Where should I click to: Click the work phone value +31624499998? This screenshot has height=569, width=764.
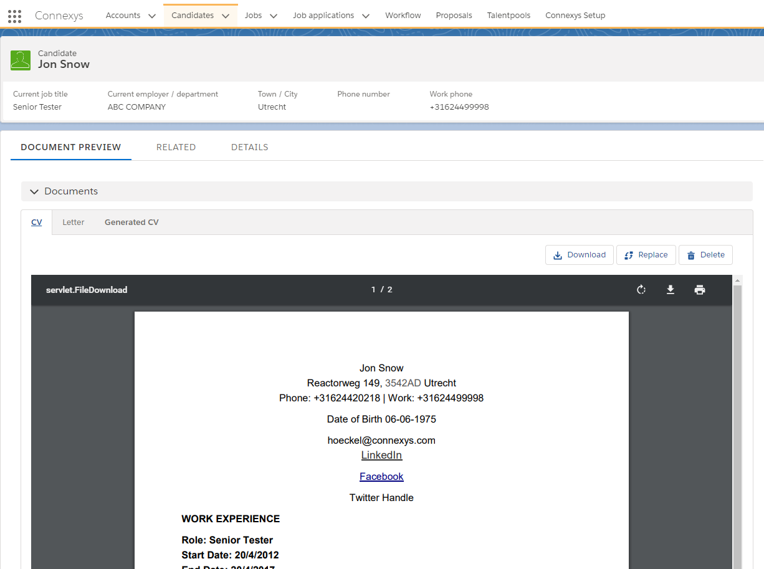(x=459, y=107)
